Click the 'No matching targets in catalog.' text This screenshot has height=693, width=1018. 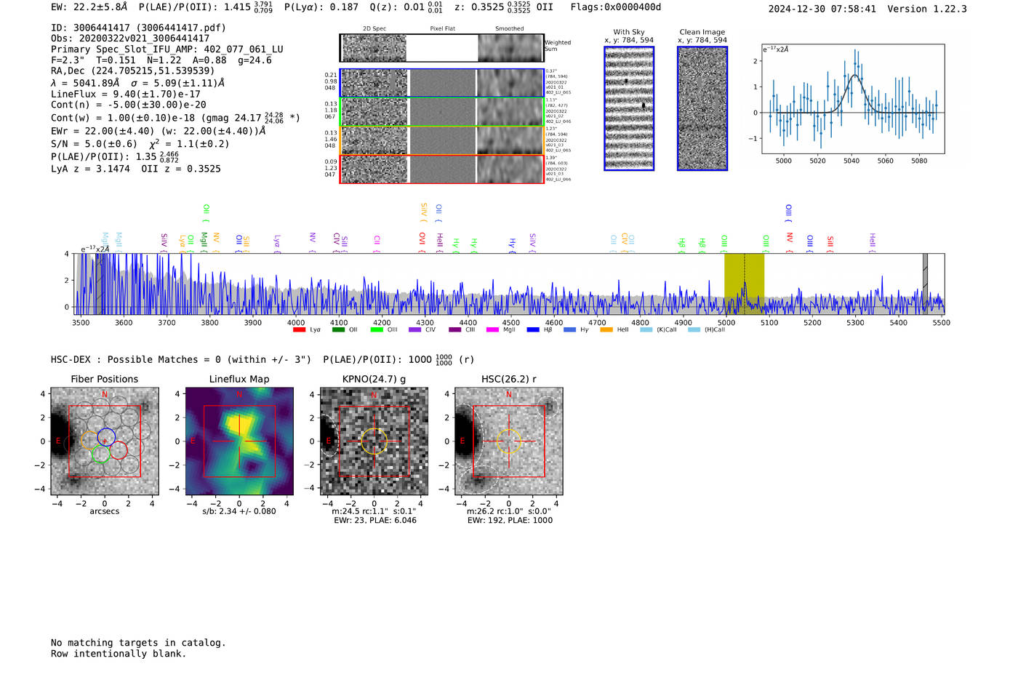[138, 643]
